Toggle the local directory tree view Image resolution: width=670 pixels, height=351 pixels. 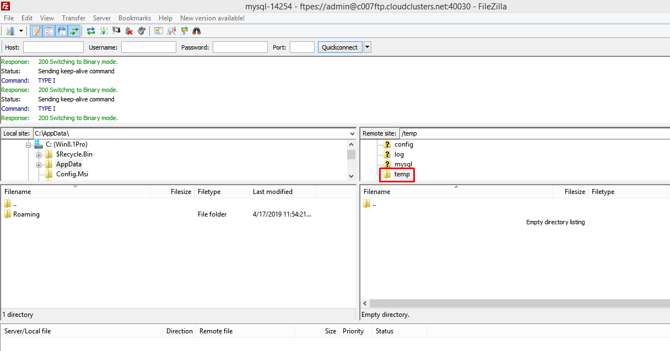point(49,31)
